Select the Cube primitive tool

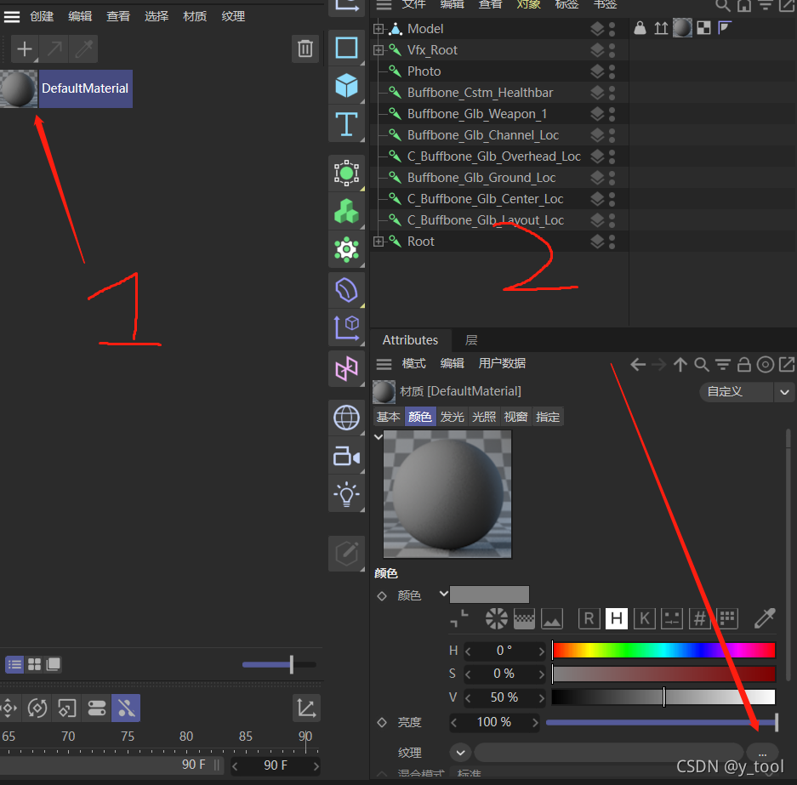point(347,85)
